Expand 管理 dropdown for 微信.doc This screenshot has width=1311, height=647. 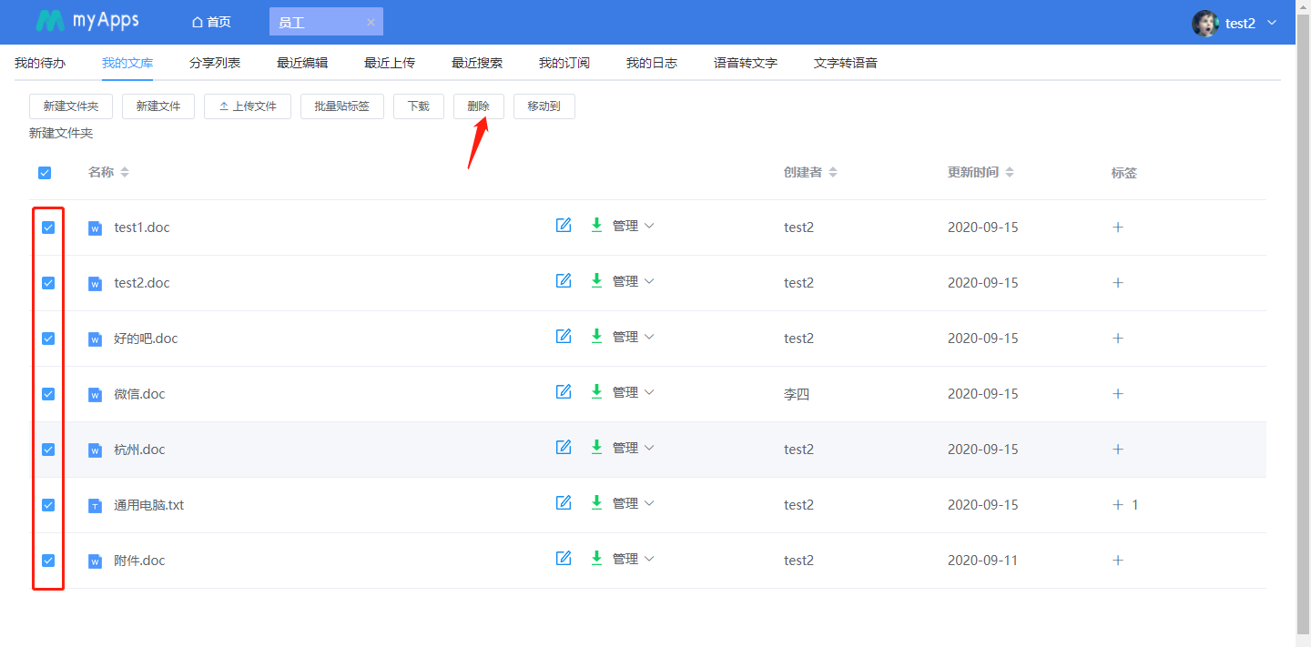point(633,393)
